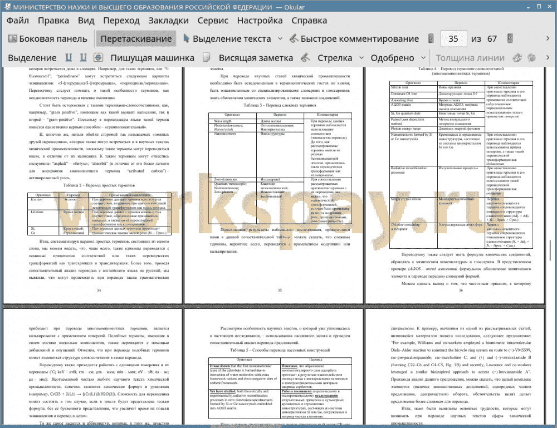Select Висящая заметка pop-up note tool
Image resolution: width=557 pixels, height=428 pixels.
pyautogui.click(x=256, y=58)
